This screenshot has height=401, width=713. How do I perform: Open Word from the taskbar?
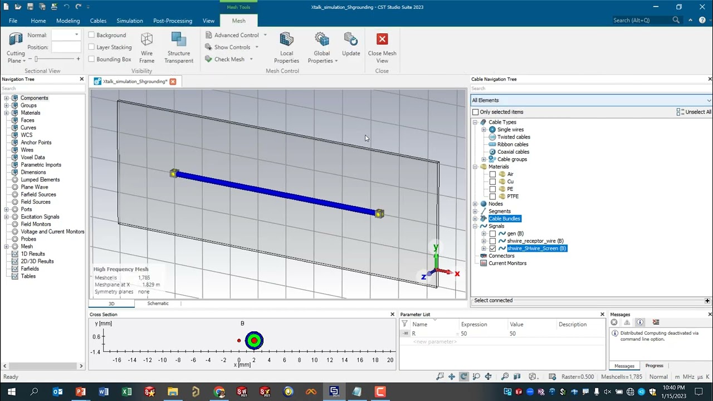click(104, 392)
